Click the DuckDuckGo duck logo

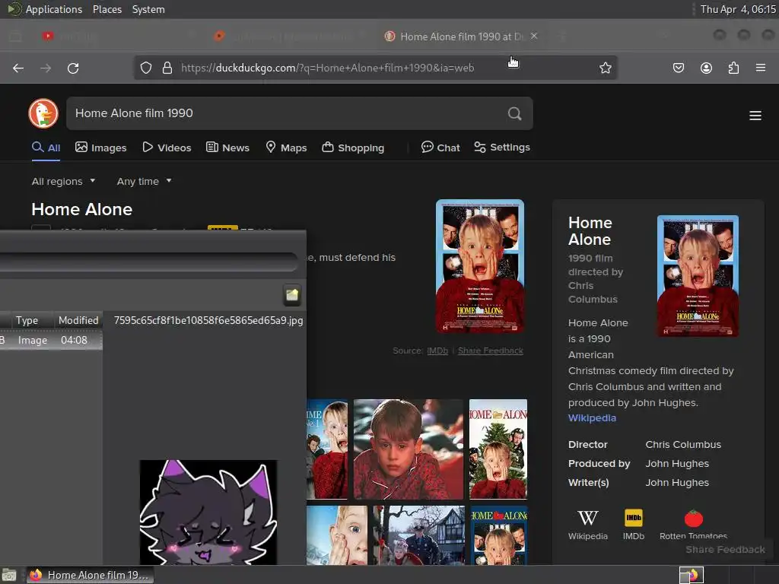43,113
